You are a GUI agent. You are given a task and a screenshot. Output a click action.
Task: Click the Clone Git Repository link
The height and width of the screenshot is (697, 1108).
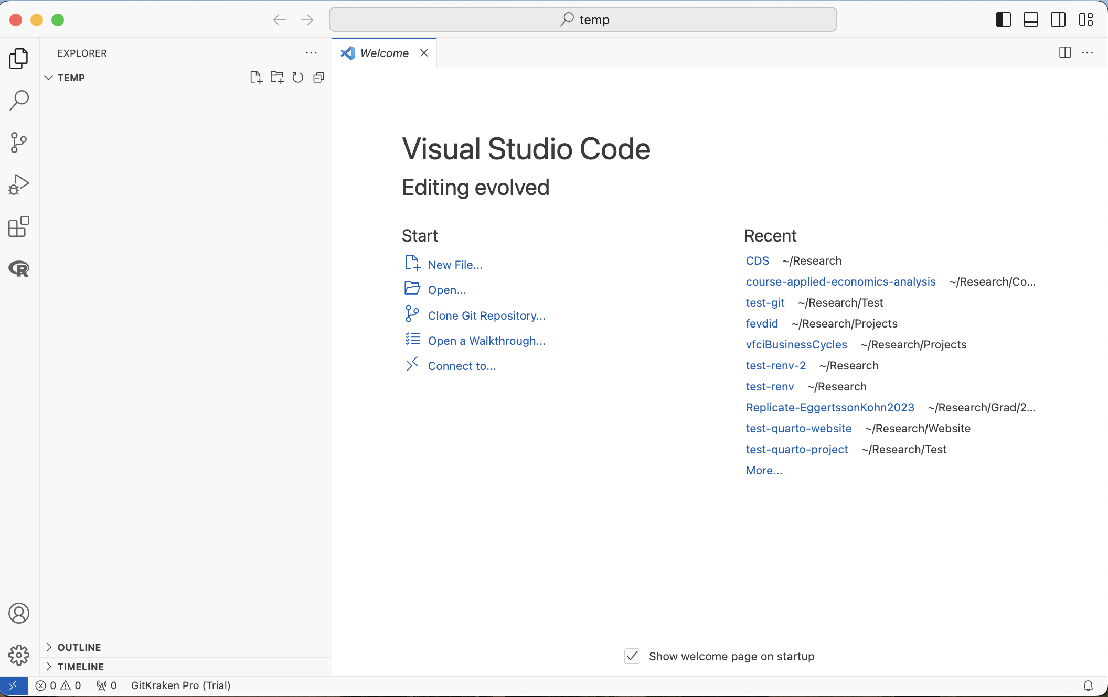point(486,315)
